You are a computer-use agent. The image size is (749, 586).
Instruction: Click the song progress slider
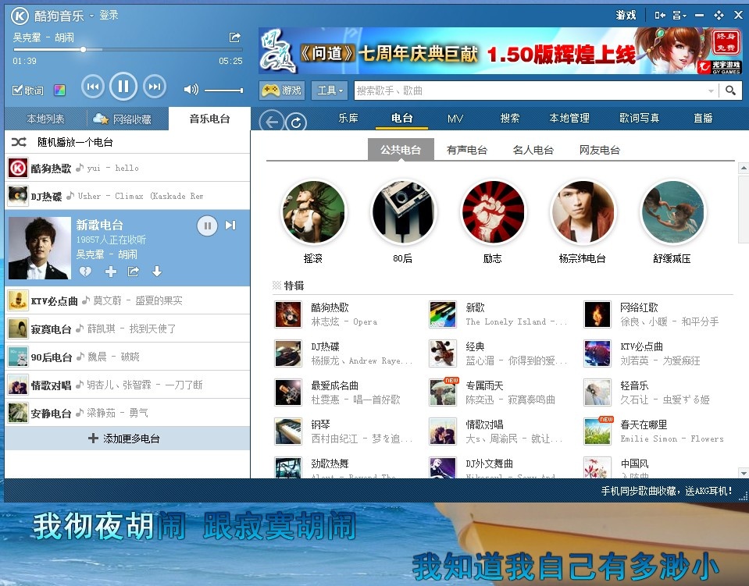point(84,49)
